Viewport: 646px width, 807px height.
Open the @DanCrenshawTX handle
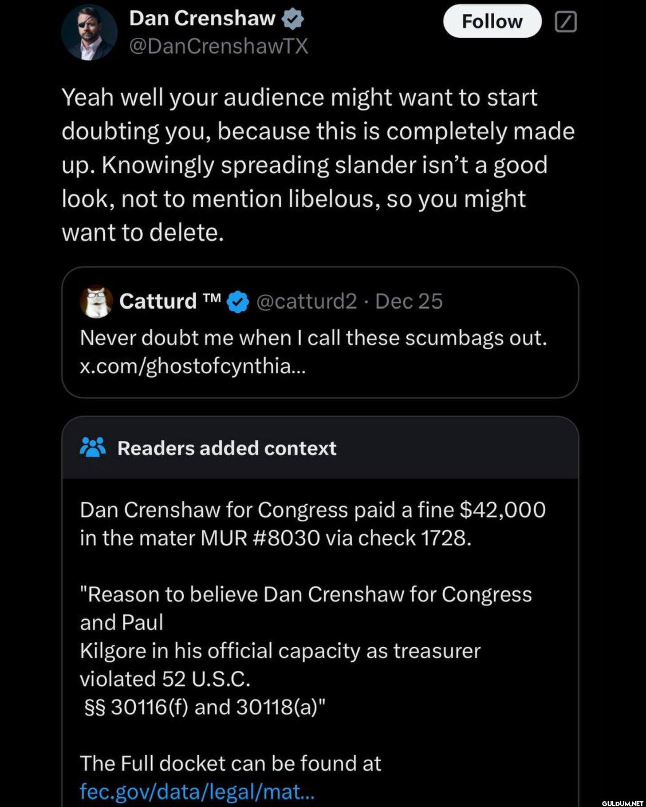coord(218,46)
